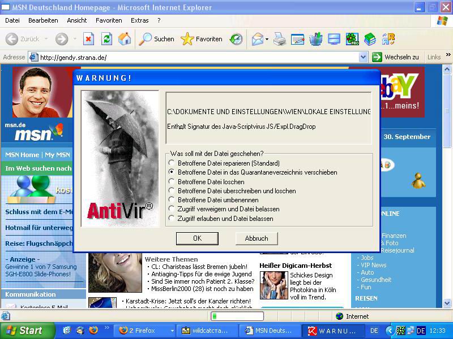The width and height of the screenshot is (453, 339).
Task: Click the green tray icon in taskbar
Action: coord(400,331)
